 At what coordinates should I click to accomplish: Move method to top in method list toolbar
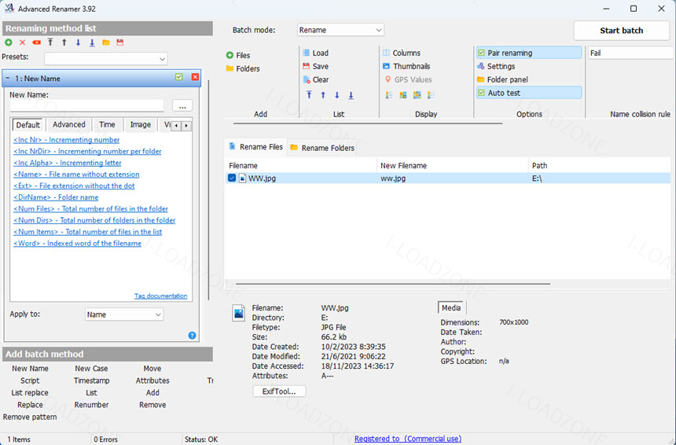50,42
